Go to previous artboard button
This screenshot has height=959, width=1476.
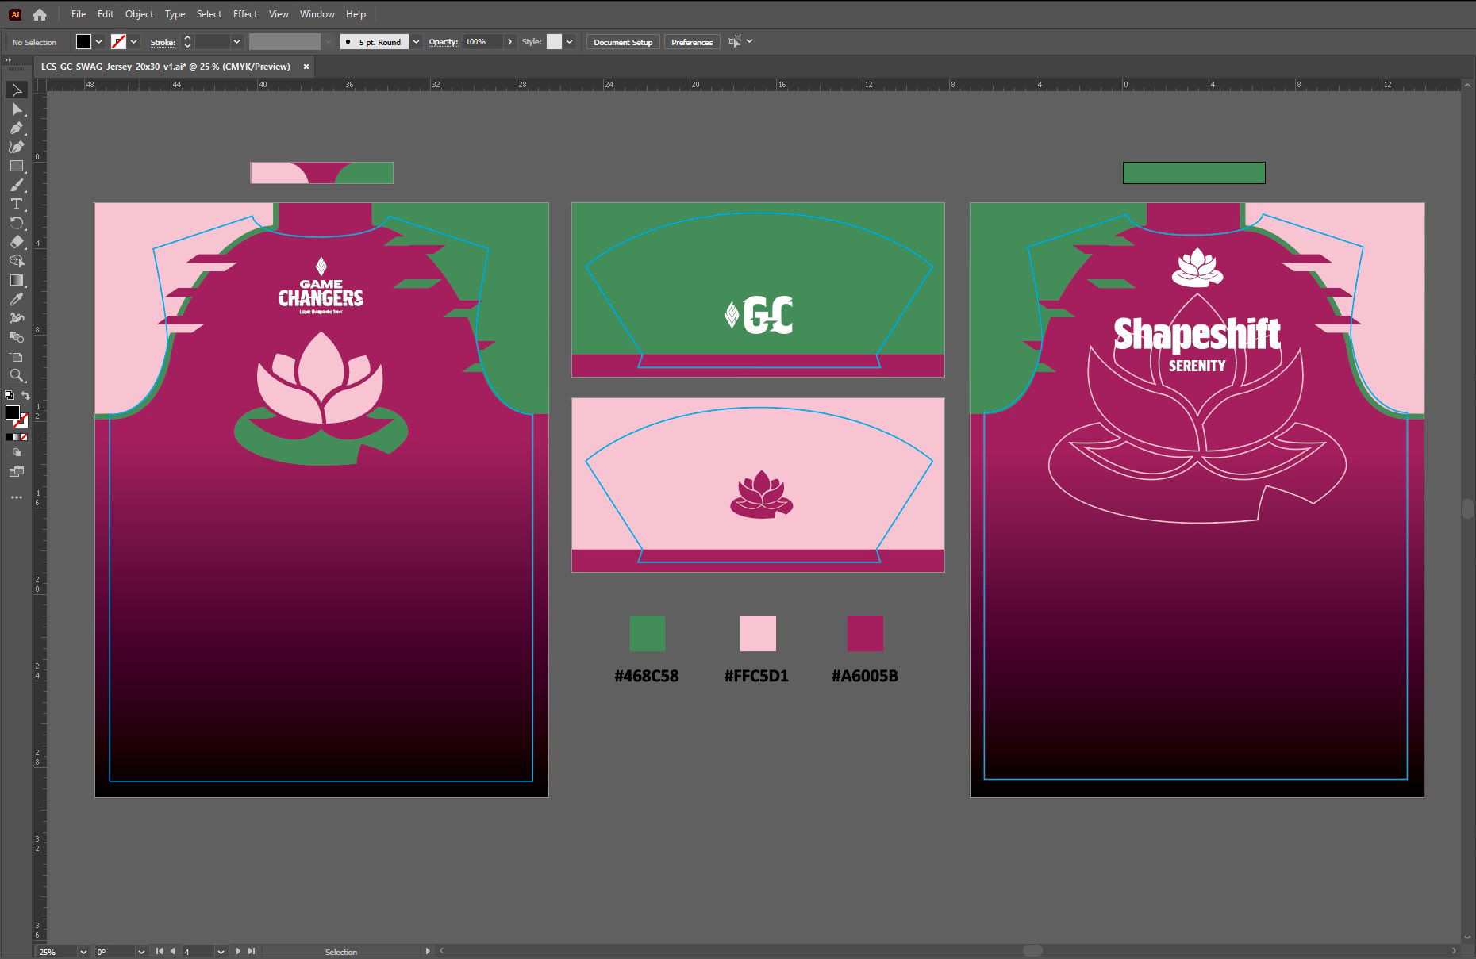click(x=172, y=951)
